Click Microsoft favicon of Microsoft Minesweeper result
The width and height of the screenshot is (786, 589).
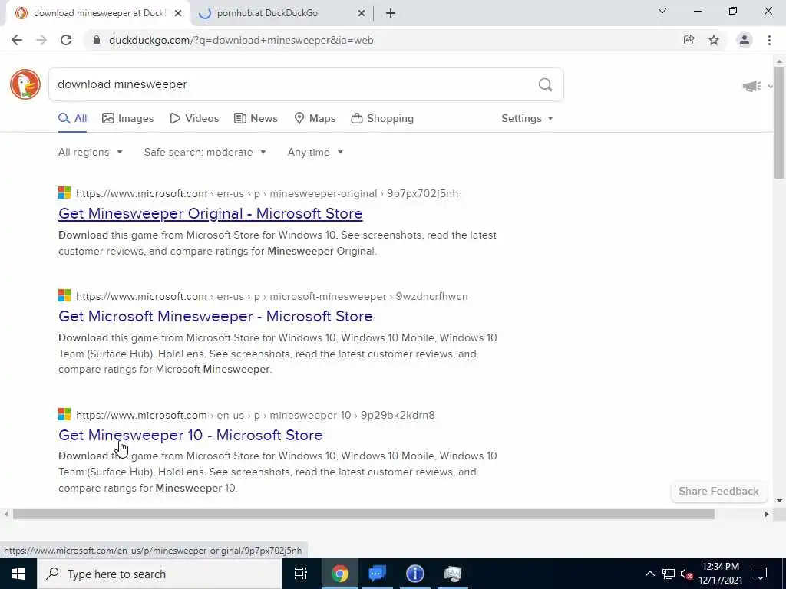[64, 295]
